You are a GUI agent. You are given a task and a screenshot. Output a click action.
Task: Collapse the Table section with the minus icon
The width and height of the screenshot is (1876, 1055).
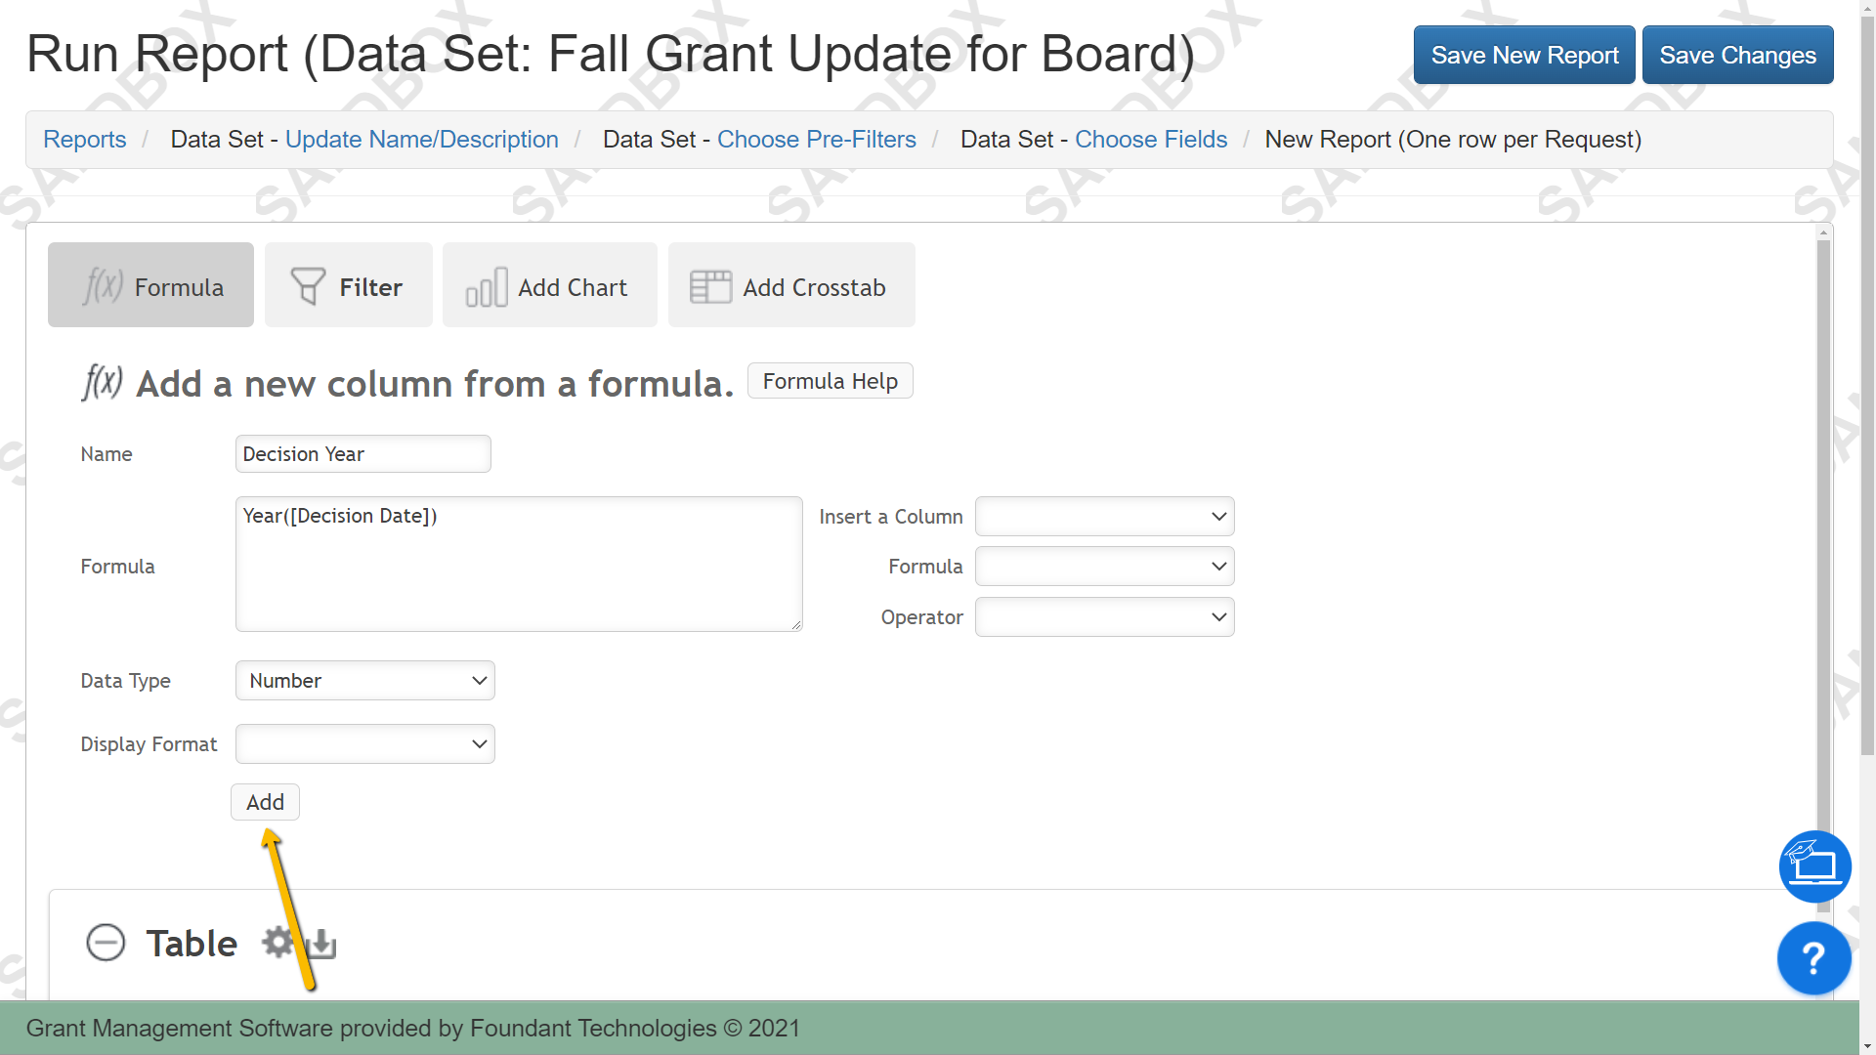coord(106,943)
